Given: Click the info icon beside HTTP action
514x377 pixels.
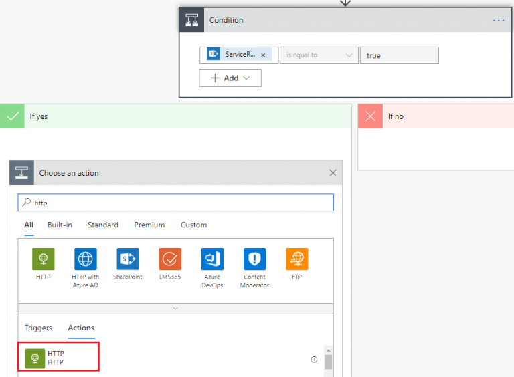Looking at the screenshot, I should click(x=314, y=360).
